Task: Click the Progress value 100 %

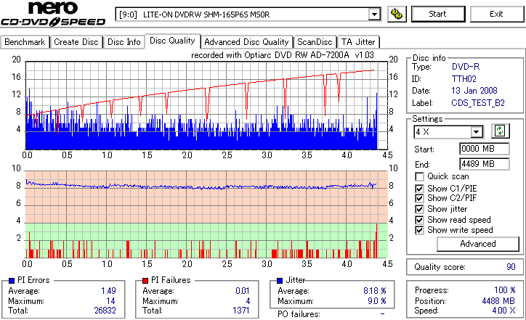Action: pos(505,290)
